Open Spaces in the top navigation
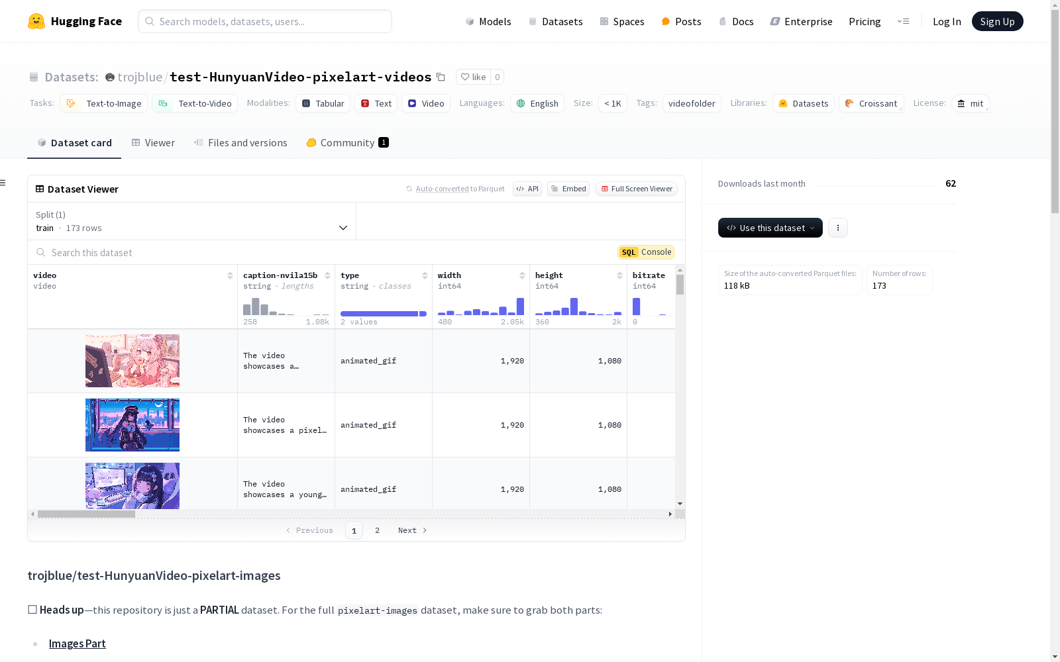This screenshot has height=662, width=1060. pyautogui.click(x=622, y=21)
